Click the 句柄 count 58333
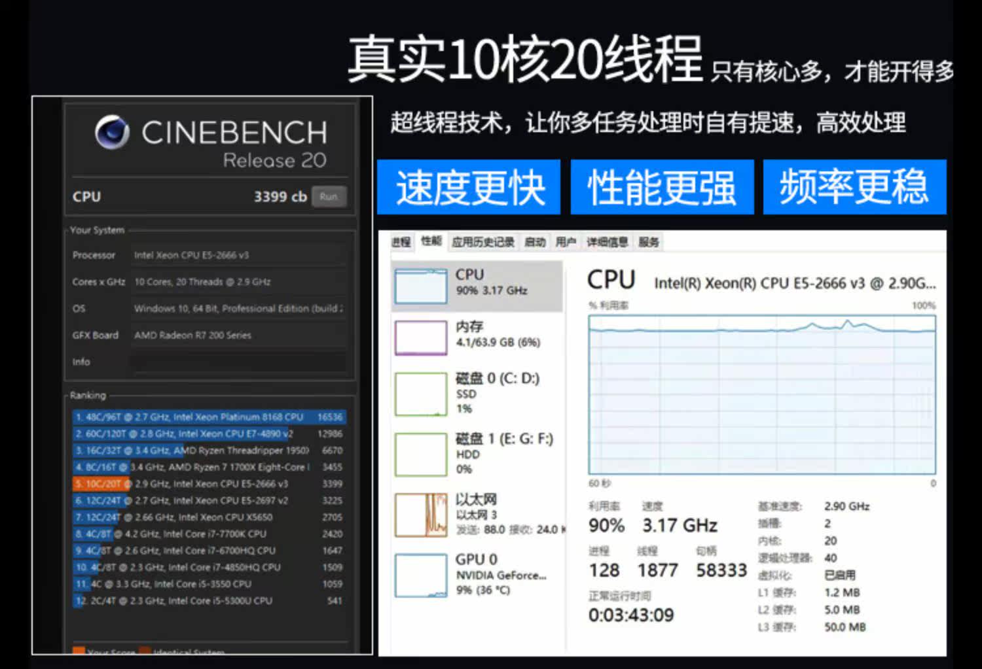The height and width of the screenshot is (669, 982). coord(721,570)
